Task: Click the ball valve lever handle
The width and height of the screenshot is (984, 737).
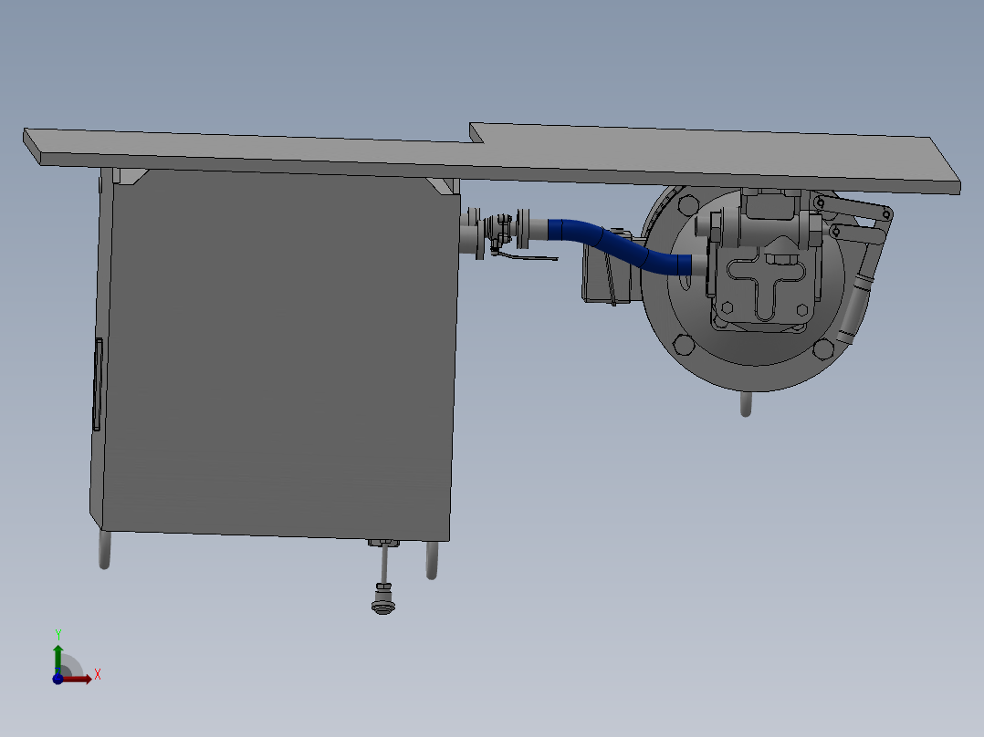Action: [x=525, y=256]
